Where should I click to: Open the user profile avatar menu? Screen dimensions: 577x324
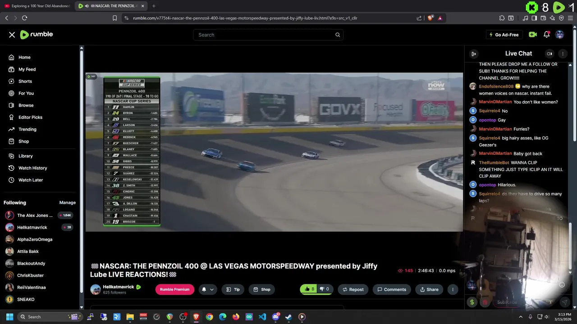[560, 35]
